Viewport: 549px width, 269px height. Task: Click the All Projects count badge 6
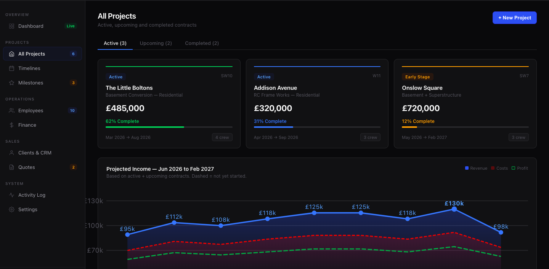click(73, 54)
